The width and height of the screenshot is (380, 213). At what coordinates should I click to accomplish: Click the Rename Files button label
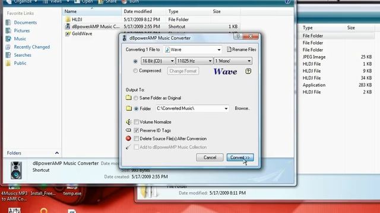(x=244, y=49)
